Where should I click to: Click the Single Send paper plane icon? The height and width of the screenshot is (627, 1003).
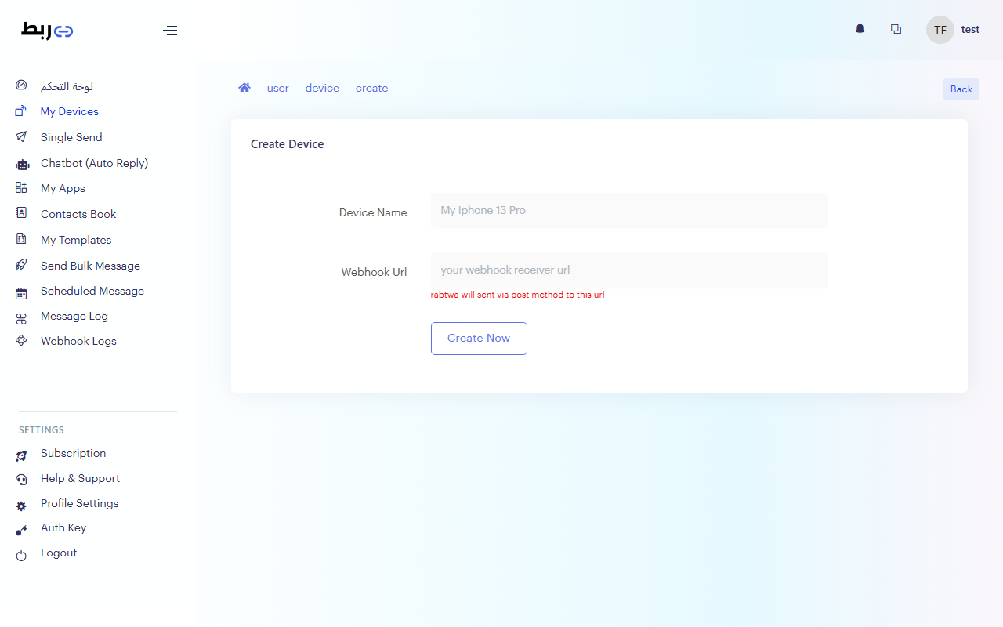pos(22,137)
